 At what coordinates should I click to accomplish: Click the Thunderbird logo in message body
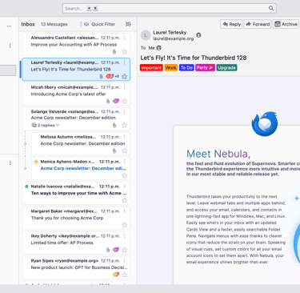click(265, 124)
